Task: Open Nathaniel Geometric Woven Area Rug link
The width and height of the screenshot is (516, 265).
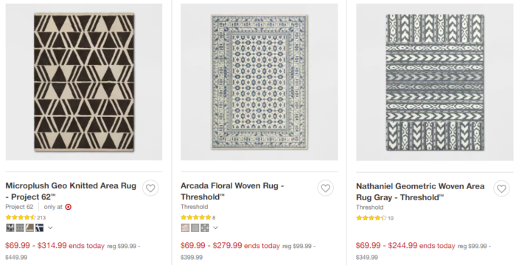Action: (420, 191)
